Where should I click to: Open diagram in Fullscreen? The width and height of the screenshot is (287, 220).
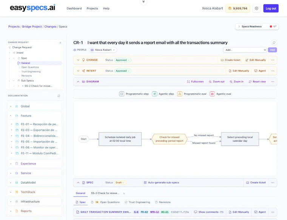click(x=195, y=82)
